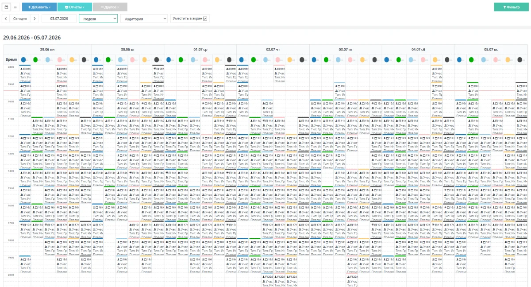This screenshot has width=531, height=287.
Task: Expand the Отчеты menu
Action: [75, 7]
